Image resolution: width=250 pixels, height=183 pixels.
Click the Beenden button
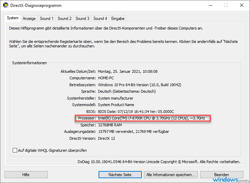tap(221, 175)
